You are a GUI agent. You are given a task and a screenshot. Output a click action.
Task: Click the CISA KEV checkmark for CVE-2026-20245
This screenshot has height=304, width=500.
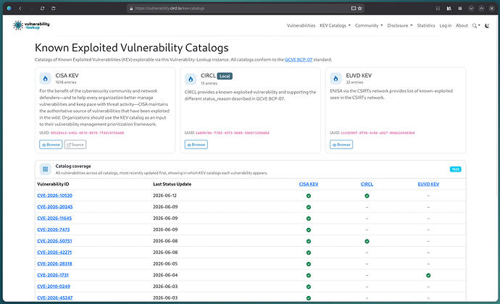click(x=309, y=207)
